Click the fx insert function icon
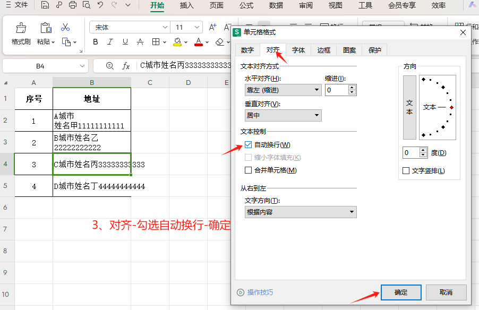 [126, 66]
